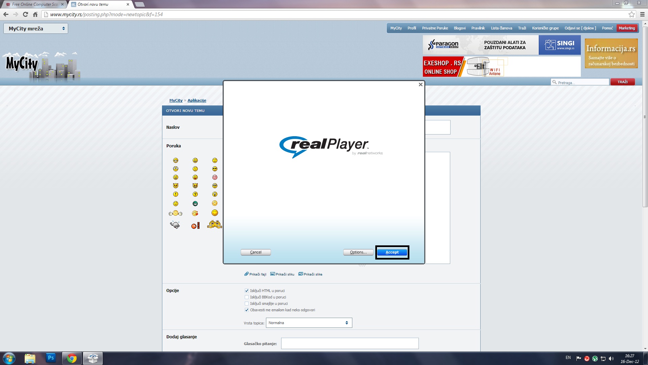Open Photoshop from the taskbar
The image size is (648, 365).
(51, 358)
